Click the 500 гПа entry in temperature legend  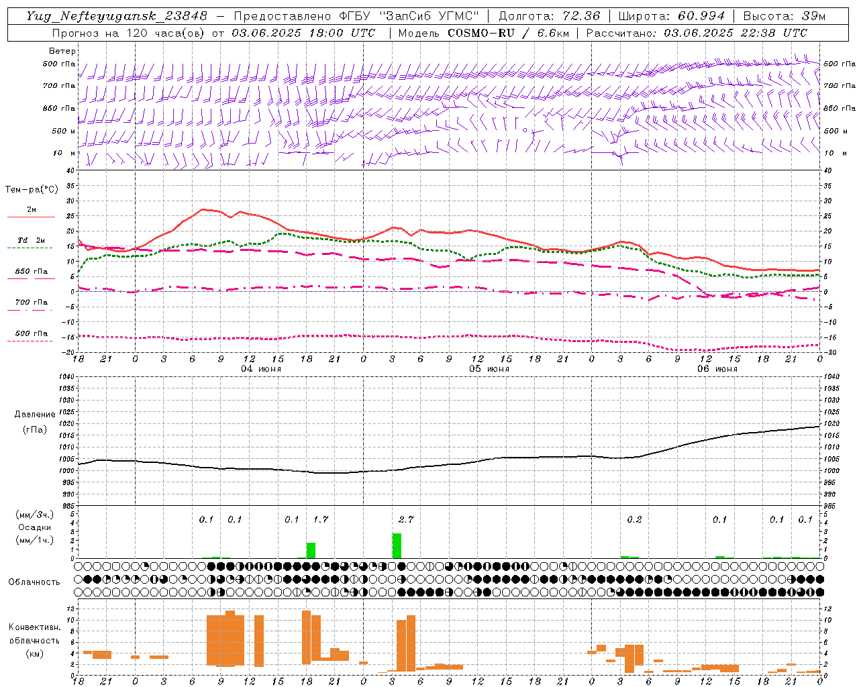31,333
